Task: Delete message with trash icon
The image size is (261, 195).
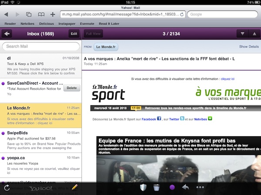Action: point(156,188)
